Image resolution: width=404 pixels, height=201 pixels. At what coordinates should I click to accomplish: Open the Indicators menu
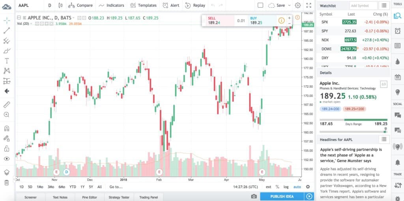point(111,6)
